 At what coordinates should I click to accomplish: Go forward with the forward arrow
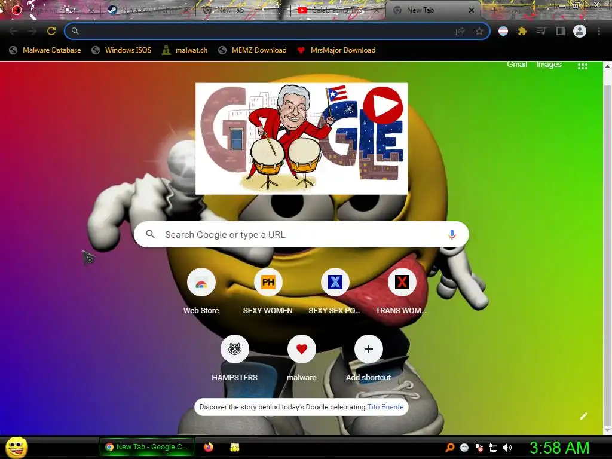(x=32, y=31)
